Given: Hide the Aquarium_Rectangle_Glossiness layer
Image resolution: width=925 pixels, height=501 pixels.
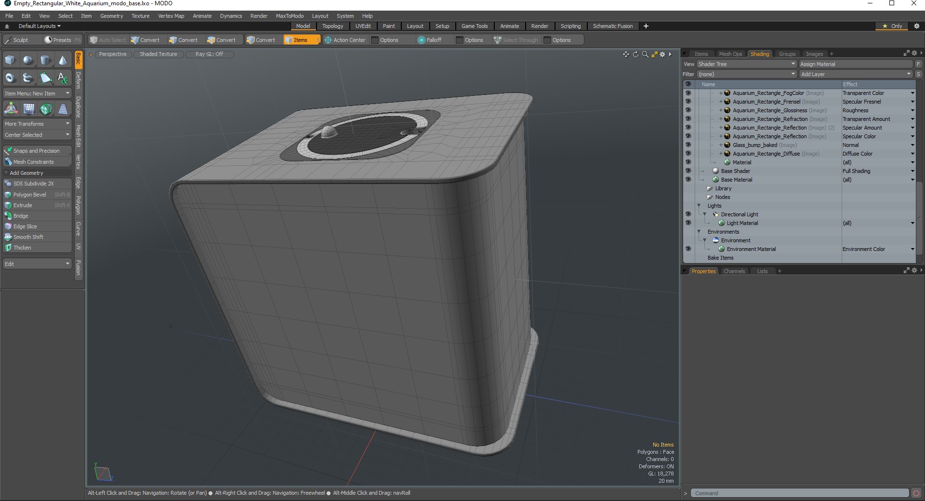Looking at the screenshot, I should pyautogui.click(x=688, y=110).
